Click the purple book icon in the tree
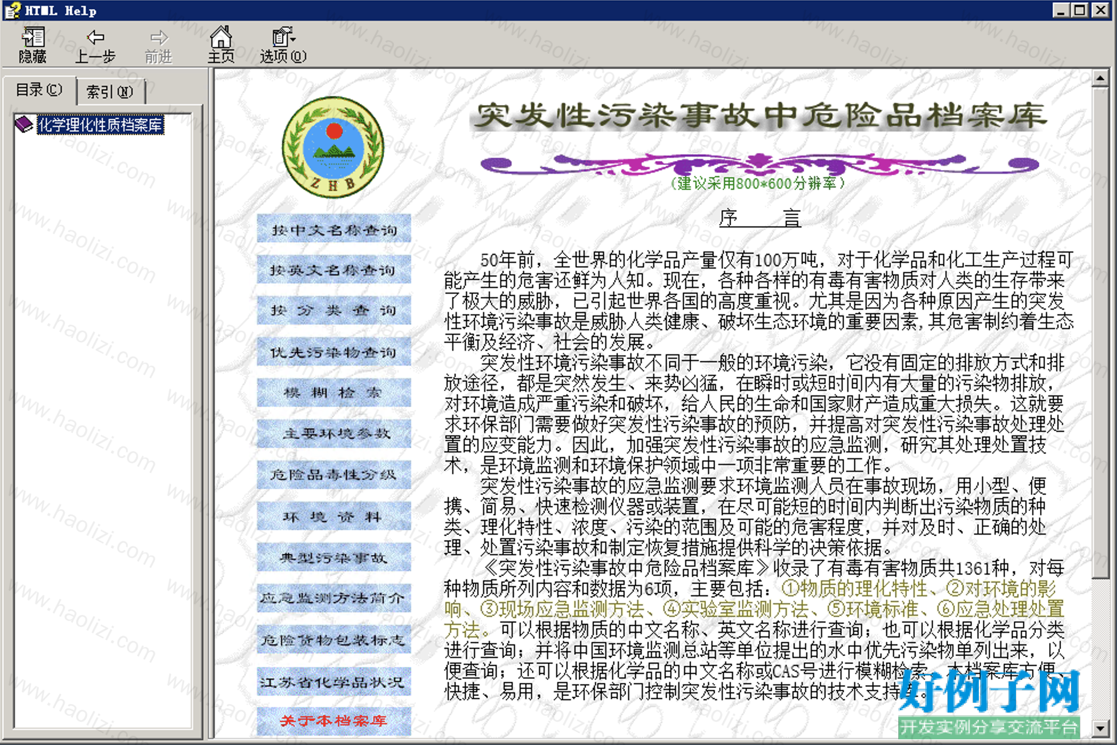 pos(24,124)
